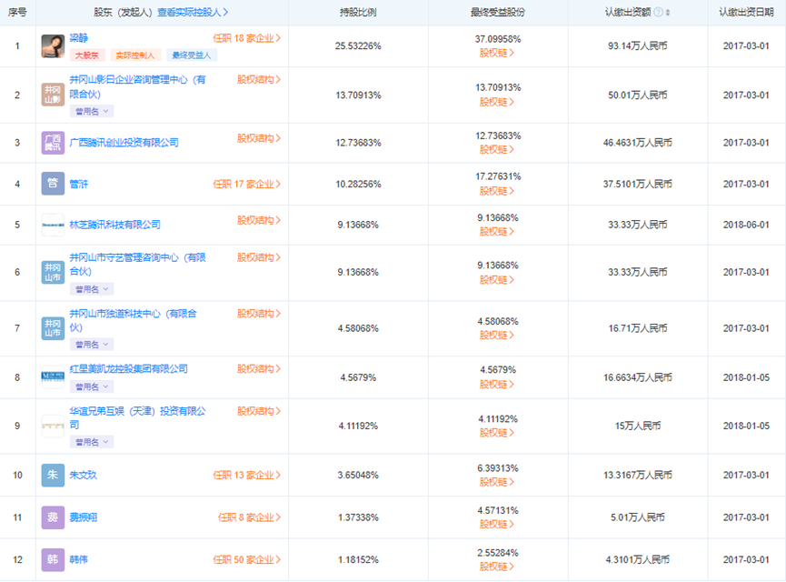Expand 曾用名 dropdown under 华谊兄弟互娱

[x=92, y=442]
